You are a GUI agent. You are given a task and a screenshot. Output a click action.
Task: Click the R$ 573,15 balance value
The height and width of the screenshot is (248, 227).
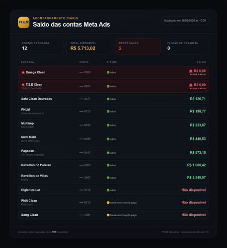pyautogui.click(x=198, y=153)
